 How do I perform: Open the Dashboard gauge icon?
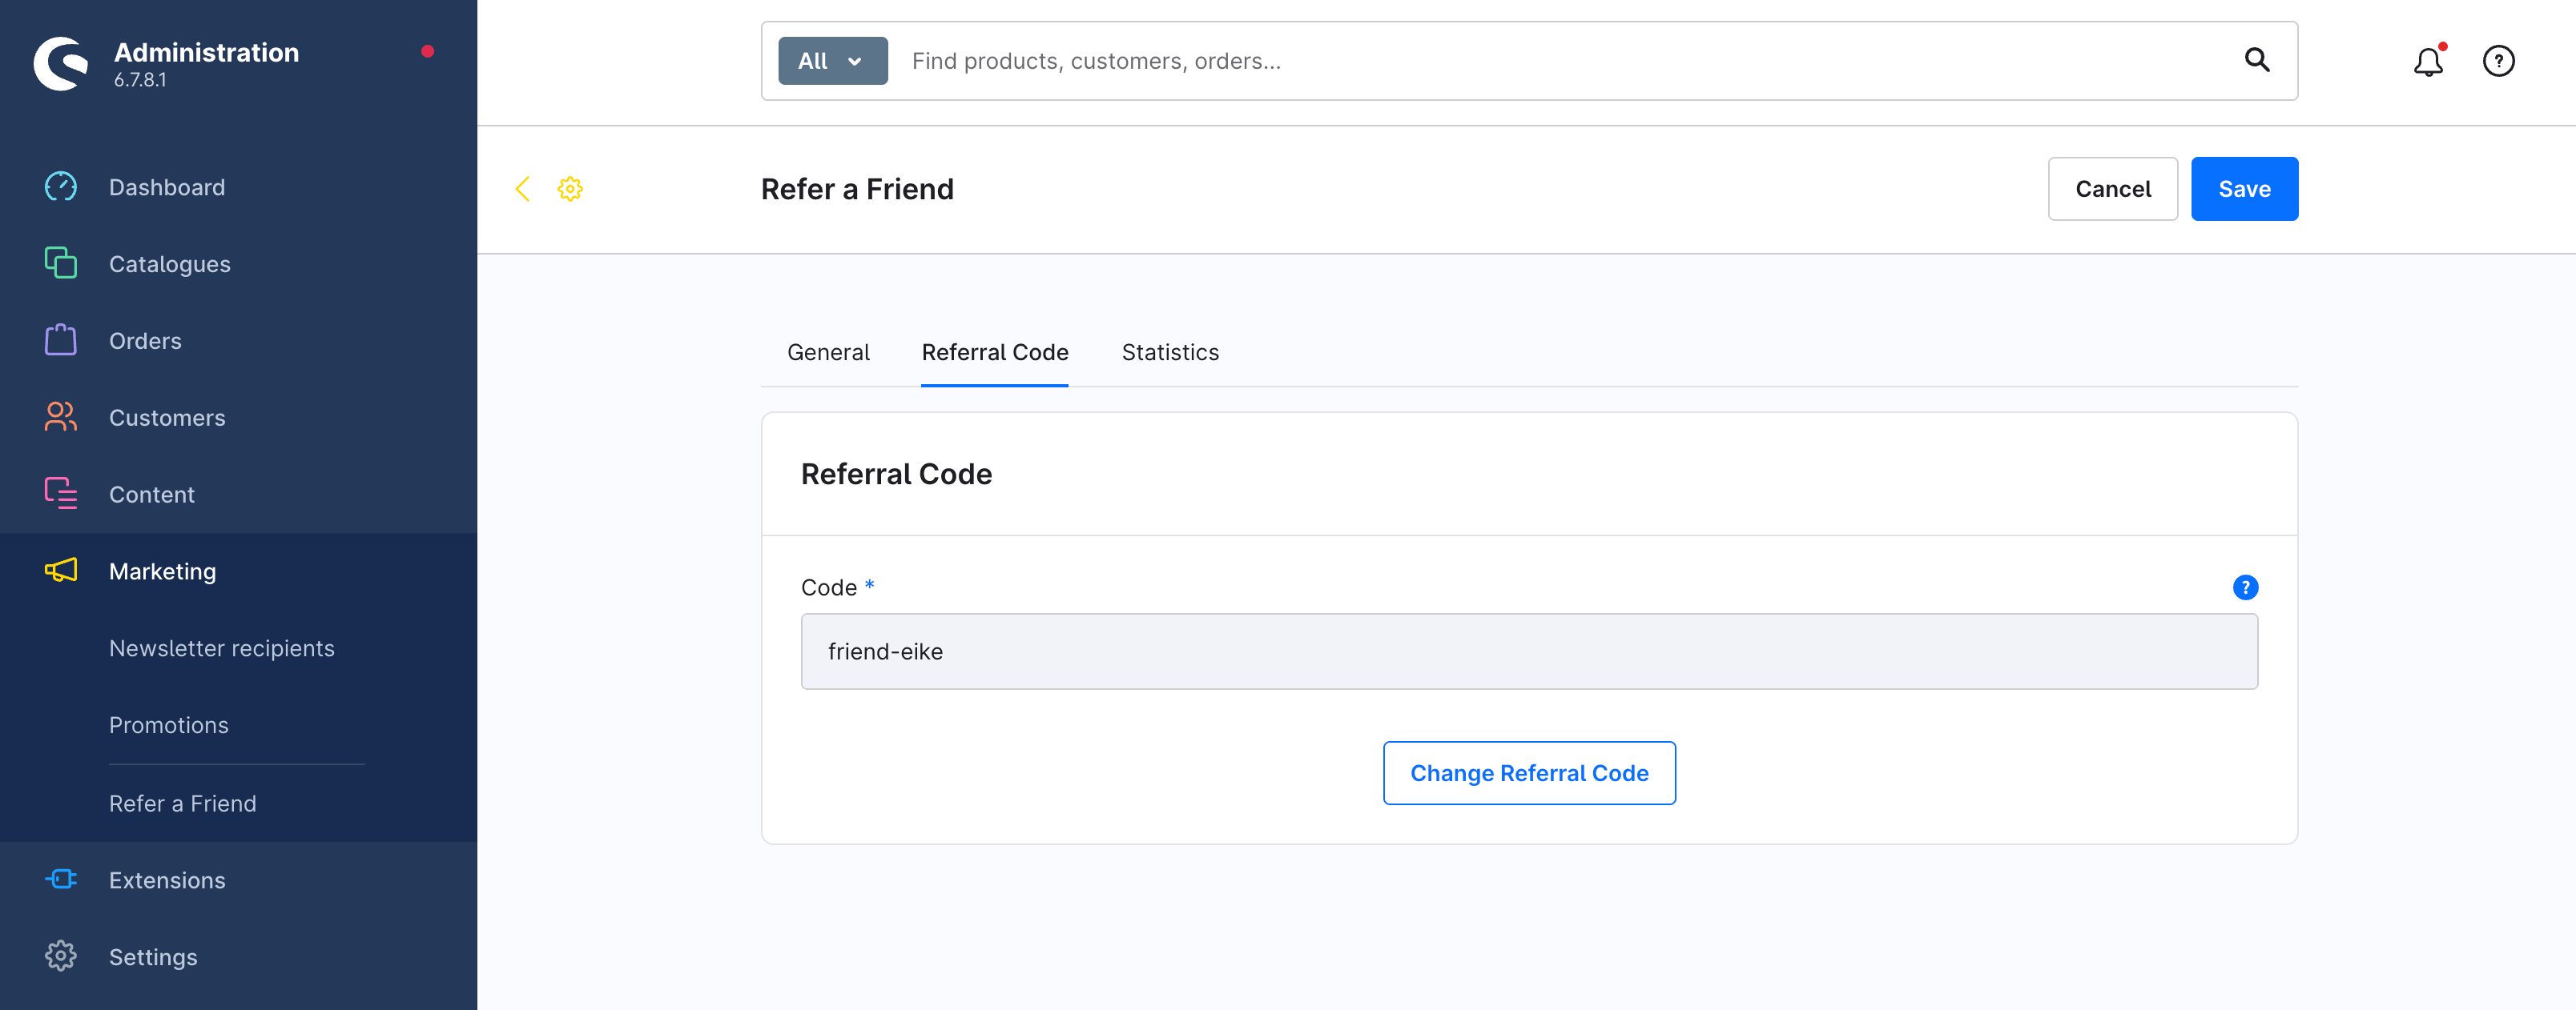(61, 186)
